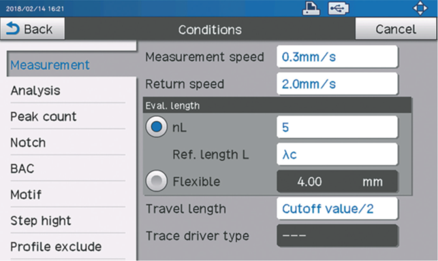Viewport: 438px width, 261px height.
Task: Click the printer icon in top bar
Action: click(311, 8)
